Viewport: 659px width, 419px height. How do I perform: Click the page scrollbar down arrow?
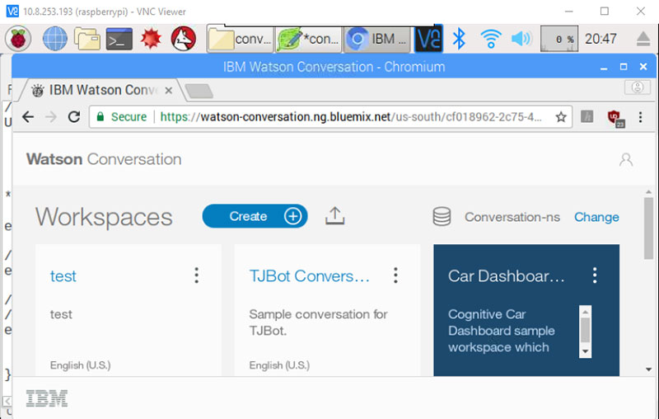[648, 370]
